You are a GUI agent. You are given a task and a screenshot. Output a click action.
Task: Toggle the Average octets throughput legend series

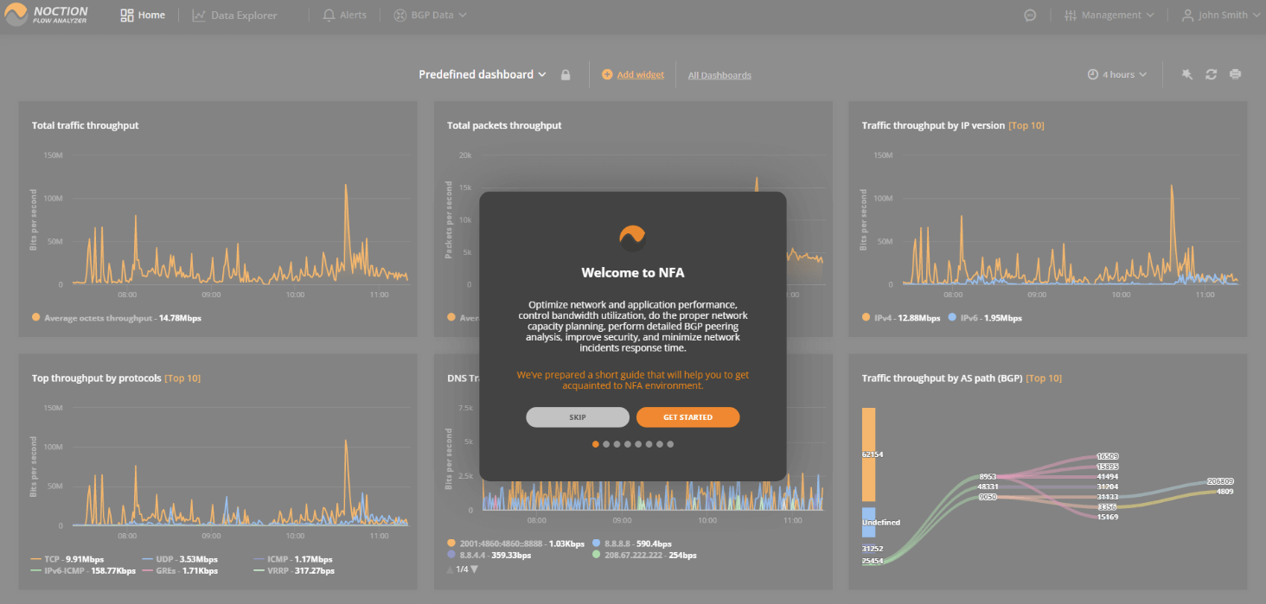point(117,318)
